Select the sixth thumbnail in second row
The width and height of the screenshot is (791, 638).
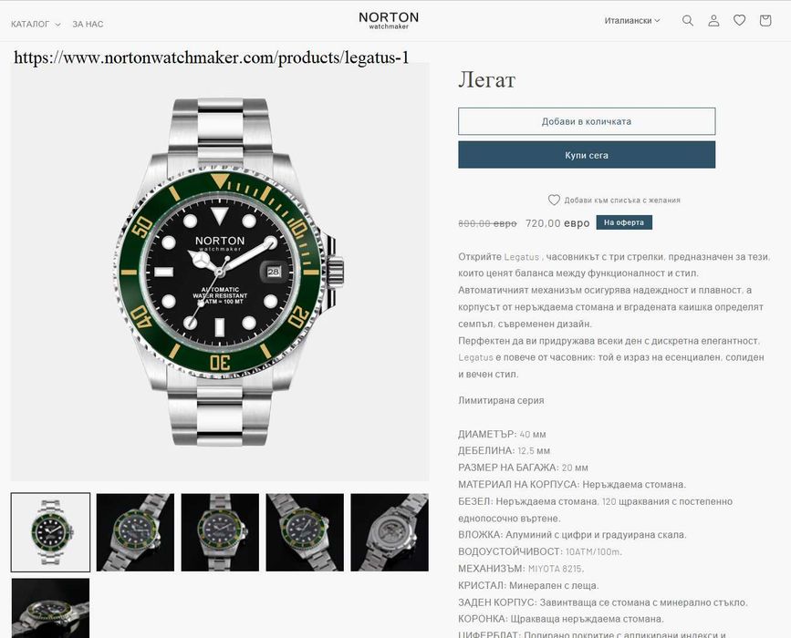(50, 608)
